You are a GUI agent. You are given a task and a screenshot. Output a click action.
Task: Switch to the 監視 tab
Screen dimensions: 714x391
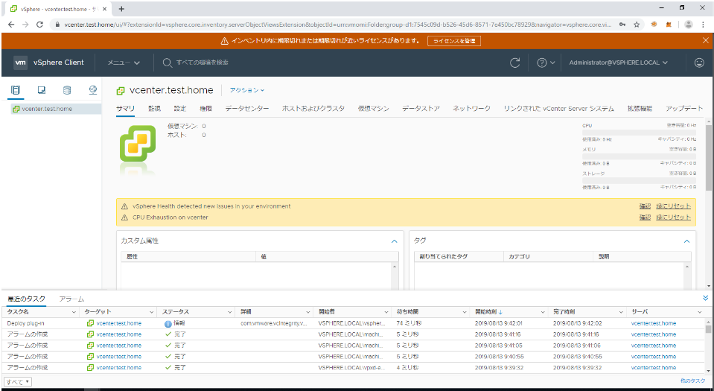154,109
